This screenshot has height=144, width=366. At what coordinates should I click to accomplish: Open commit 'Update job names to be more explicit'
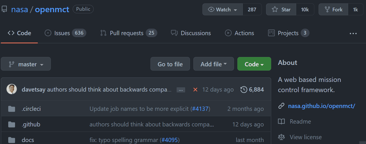[139, 109]
